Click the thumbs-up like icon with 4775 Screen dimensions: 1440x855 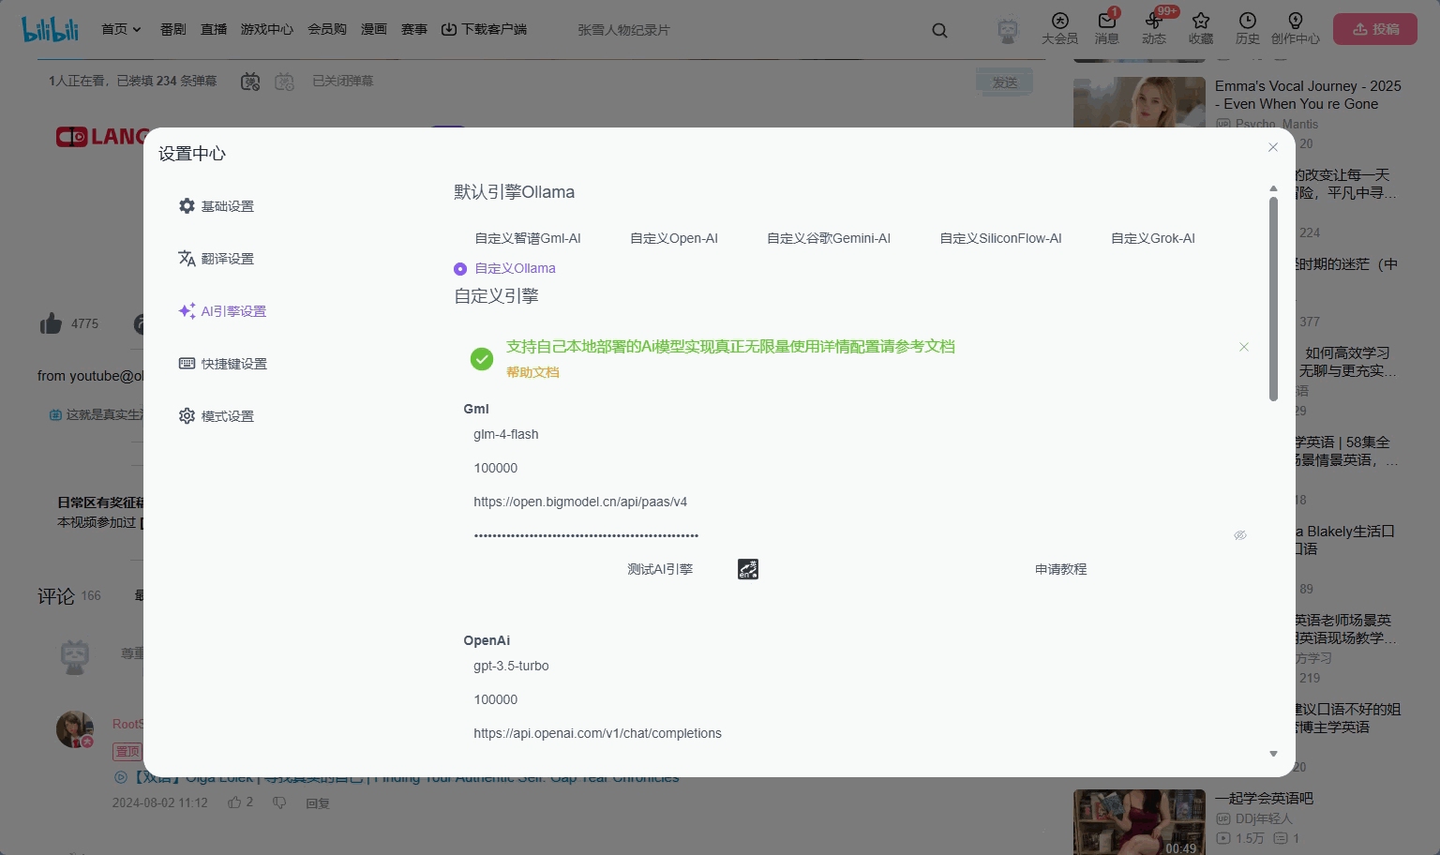[x=51, y=324]
